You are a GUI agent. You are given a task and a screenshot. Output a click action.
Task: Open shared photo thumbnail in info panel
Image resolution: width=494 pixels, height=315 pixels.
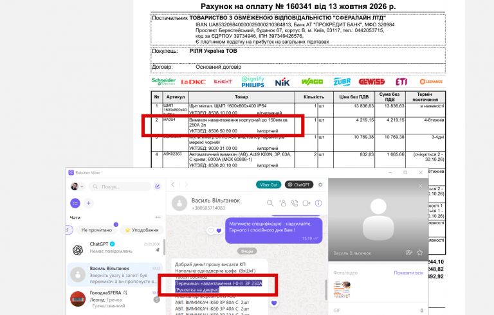pyautogui.click(x=342, y=289)
